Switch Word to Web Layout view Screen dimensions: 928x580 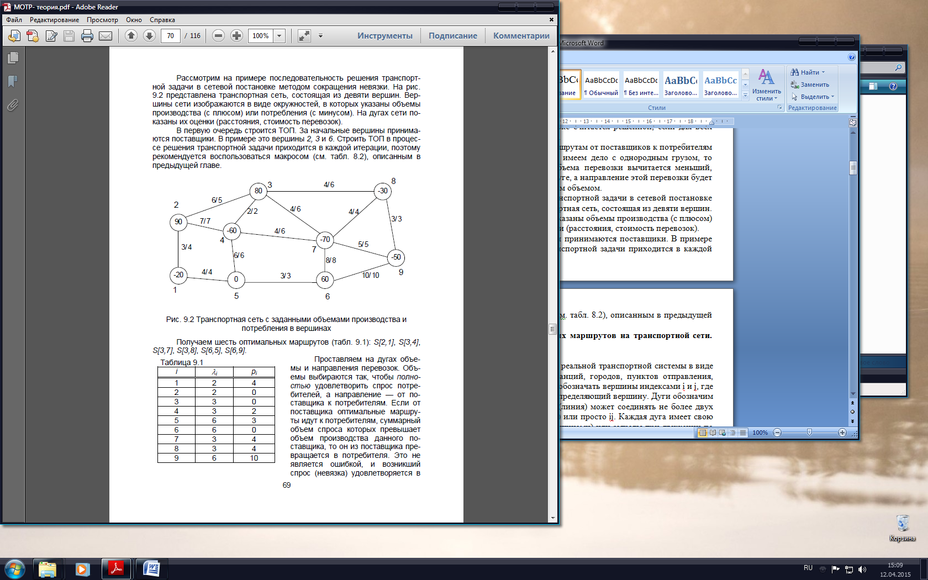(x=723, y=433)
